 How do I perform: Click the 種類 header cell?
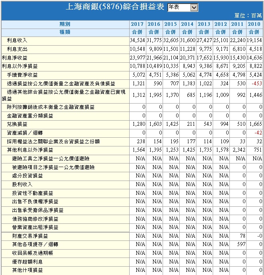[65, 32]
